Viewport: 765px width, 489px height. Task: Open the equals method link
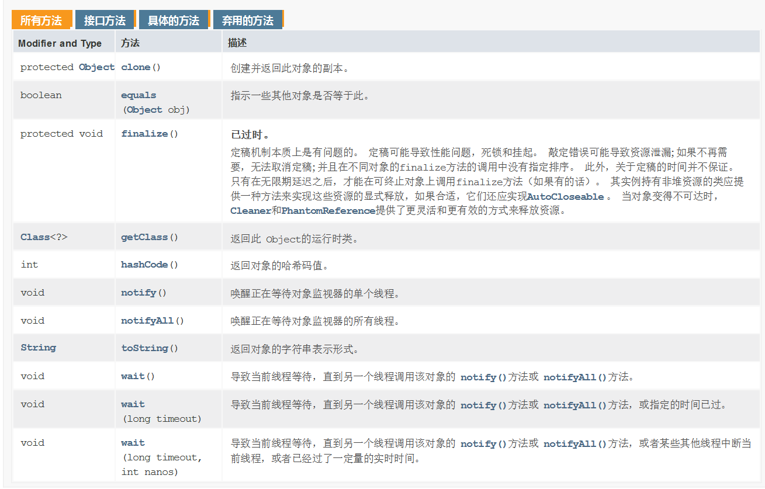[x=139, y=95]
